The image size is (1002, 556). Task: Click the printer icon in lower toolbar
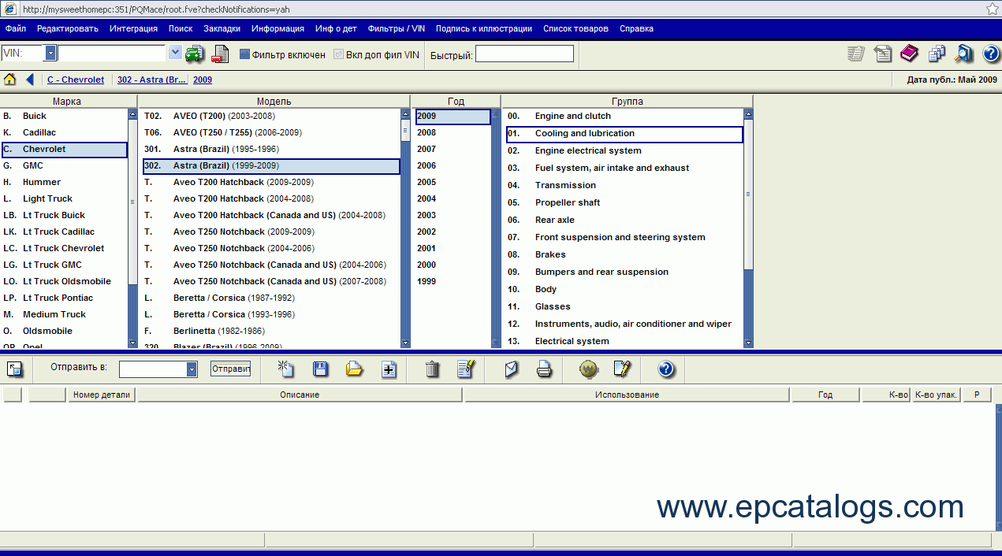click(x=544, y=369)
